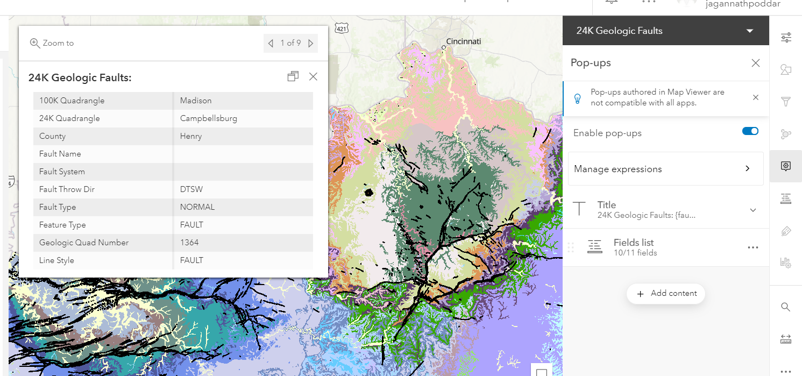Dismiss the compatibility warning notice

755,98
